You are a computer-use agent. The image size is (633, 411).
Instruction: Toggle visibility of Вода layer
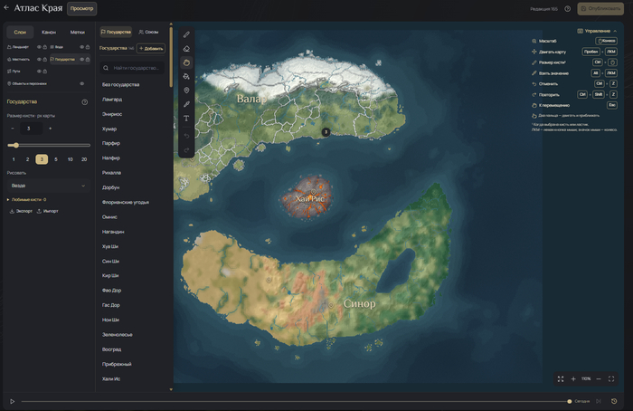(x=81, y=47)
